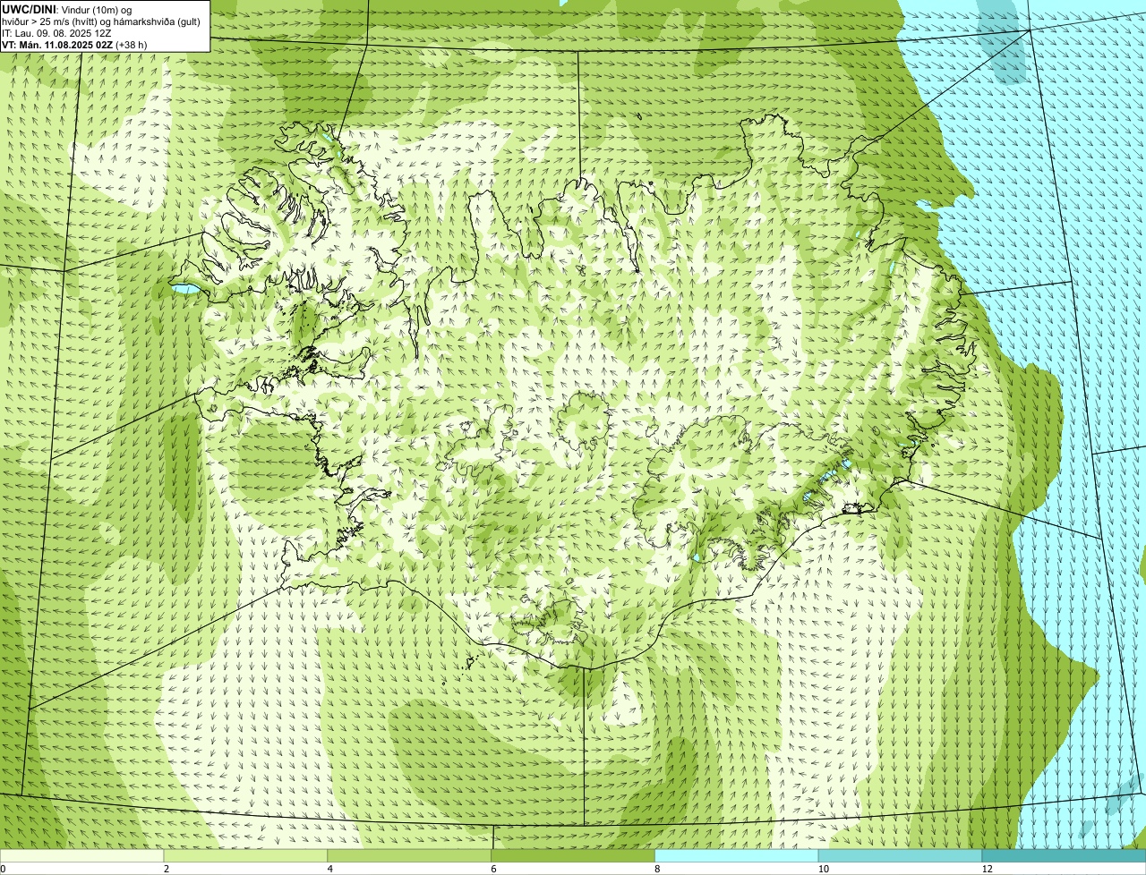
Task: Click the 6–8 m/s dark green legend swatch
Action: tap(573, 855)
